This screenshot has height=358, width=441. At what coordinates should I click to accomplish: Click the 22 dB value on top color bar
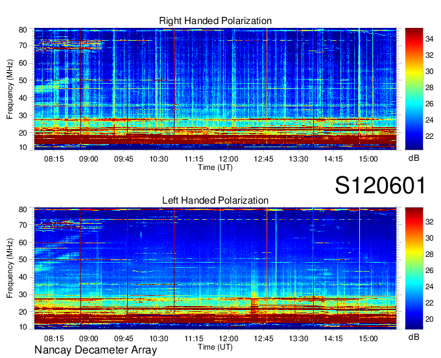(x=429, y=136)
